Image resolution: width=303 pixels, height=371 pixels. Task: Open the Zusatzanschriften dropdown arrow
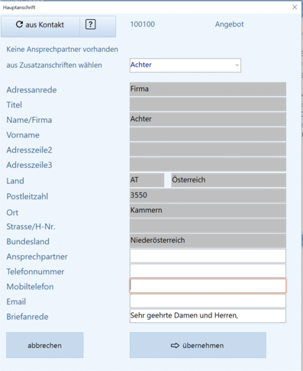[237, 65]
